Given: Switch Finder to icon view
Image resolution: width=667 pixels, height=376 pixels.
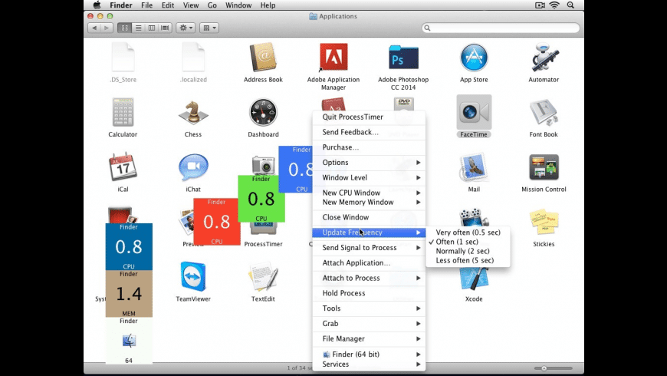Looking at the screenshot, I should coord(125,28).
